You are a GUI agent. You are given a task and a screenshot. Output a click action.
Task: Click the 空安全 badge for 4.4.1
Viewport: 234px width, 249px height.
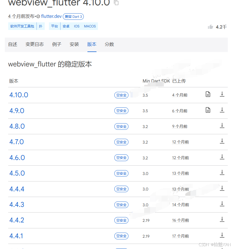pyautogui.click(x=121, y=236)
